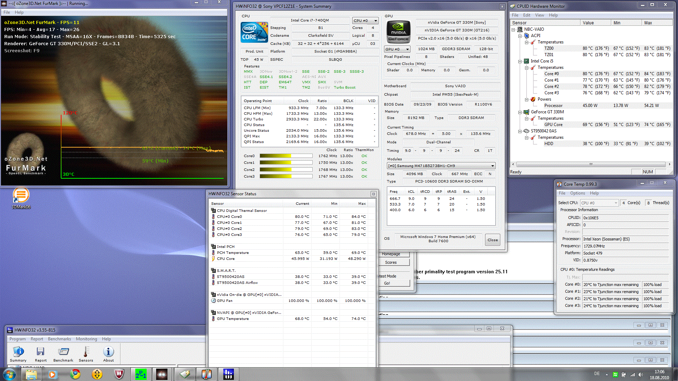Collapse the GeForce GT 330M tree node
This screenshot has width=678, height=381.
[x=520, y=112]
